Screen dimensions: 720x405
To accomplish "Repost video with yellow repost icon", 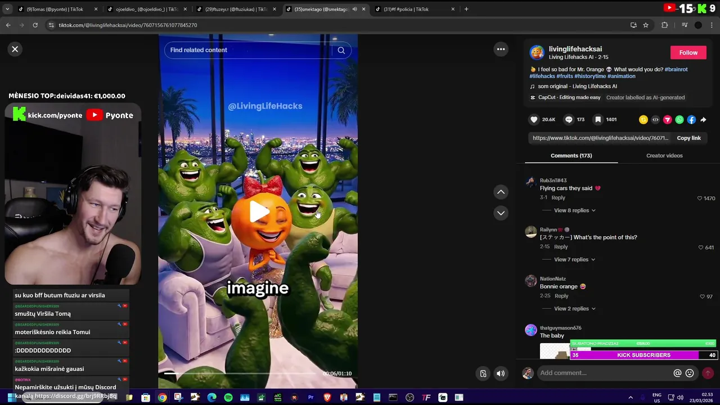I will 643,119.
